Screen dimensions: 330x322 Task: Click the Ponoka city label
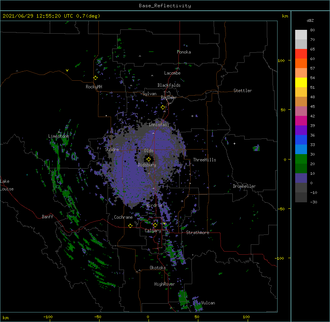pyautogui.click(x=184, y=52)
